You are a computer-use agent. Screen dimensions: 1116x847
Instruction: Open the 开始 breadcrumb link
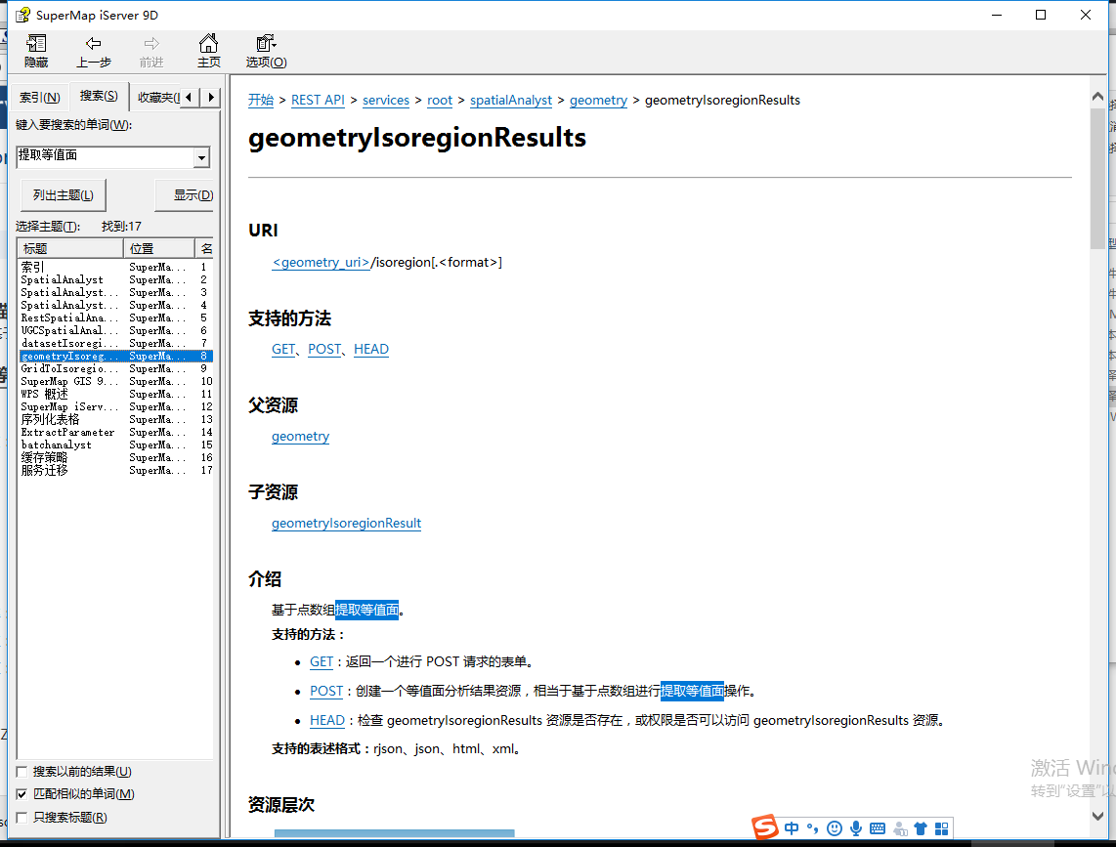pyautogui.click(x=261, y=101)
